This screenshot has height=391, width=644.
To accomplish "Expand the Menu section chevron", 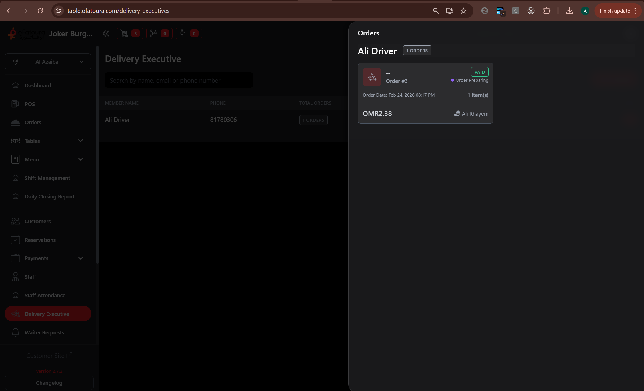I will point(81,159).
